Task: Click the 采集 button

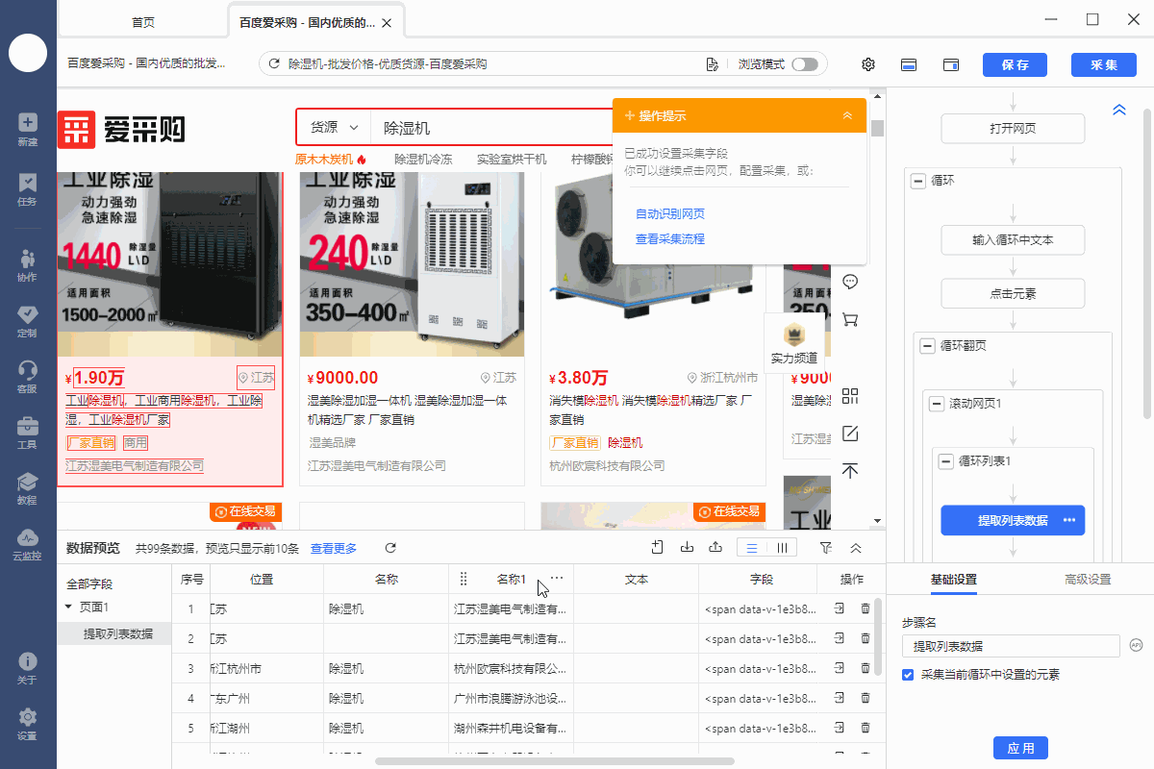Action: (x=1103, y=64)
